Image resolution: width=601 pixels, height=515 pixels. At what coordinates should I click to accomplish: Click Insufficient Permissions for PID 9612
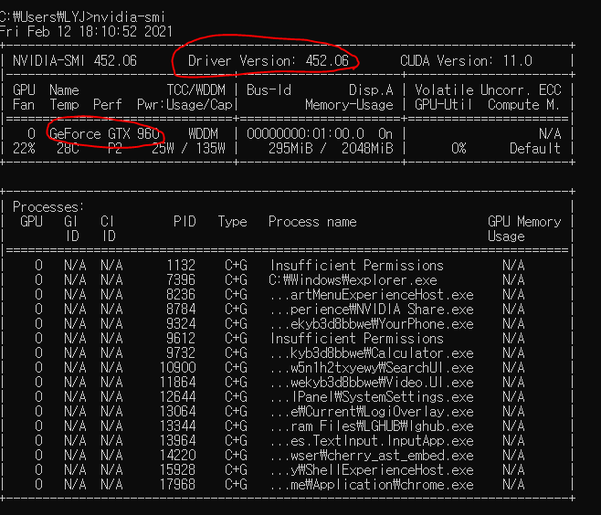click(356, 339)
